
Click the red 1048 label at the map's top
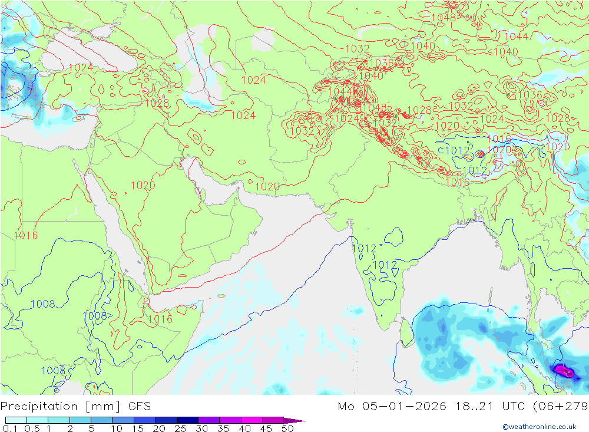(x=444, y=17)
